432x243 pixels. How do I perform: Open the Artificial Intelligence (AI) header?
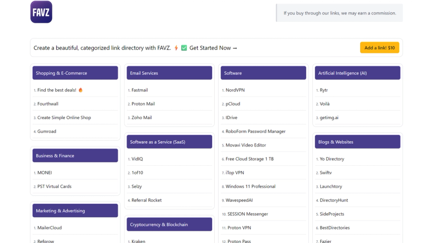358,73
